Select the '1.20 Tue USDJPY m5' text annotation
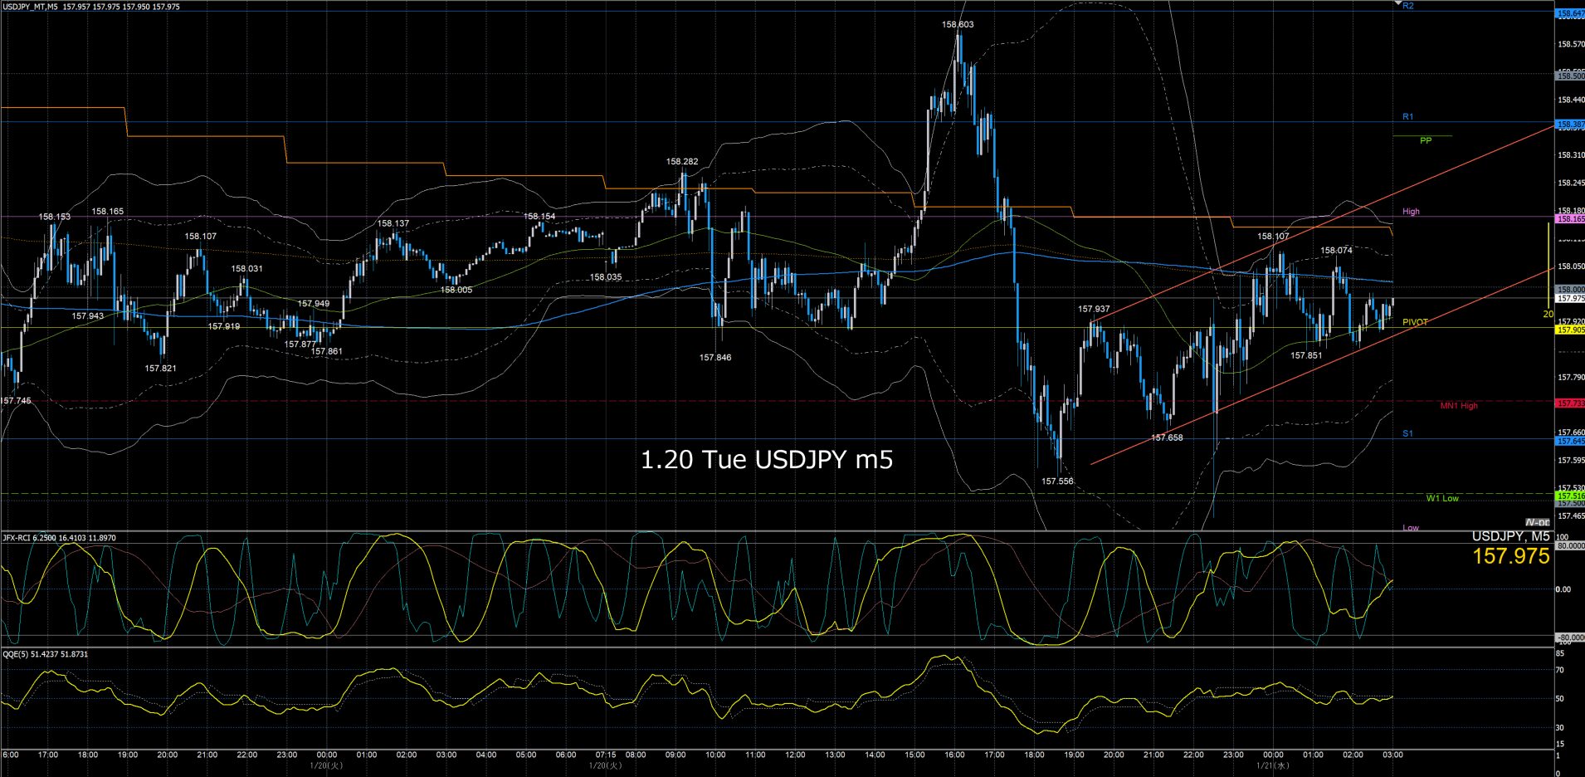The width and height of the screenshot is (1585, 777). (x=766, y=460)
